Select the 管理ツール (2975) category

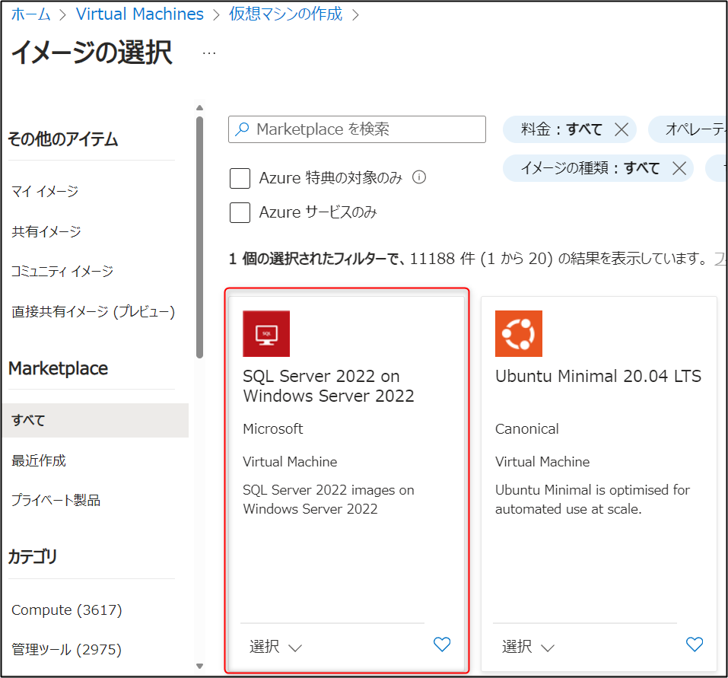tap(66, 649)
